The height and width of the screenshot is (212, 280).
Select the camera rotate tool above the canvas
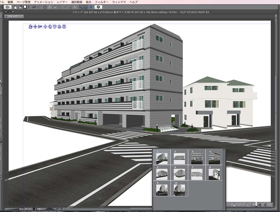point(31,27)
